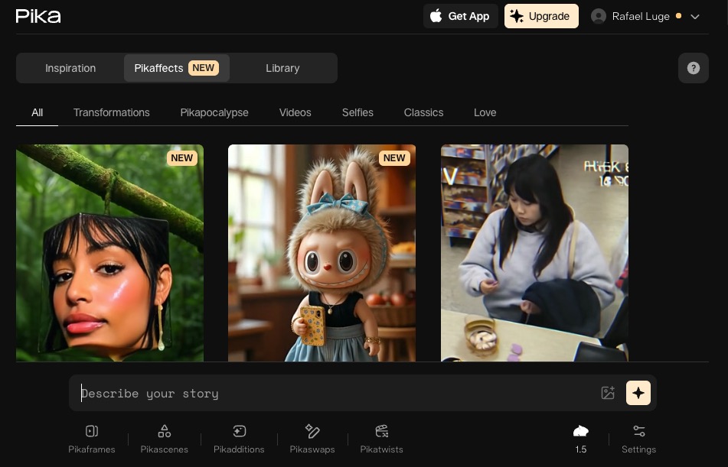Choose the 1.5 model version selector
728x467 pixels.
(580, 439)
